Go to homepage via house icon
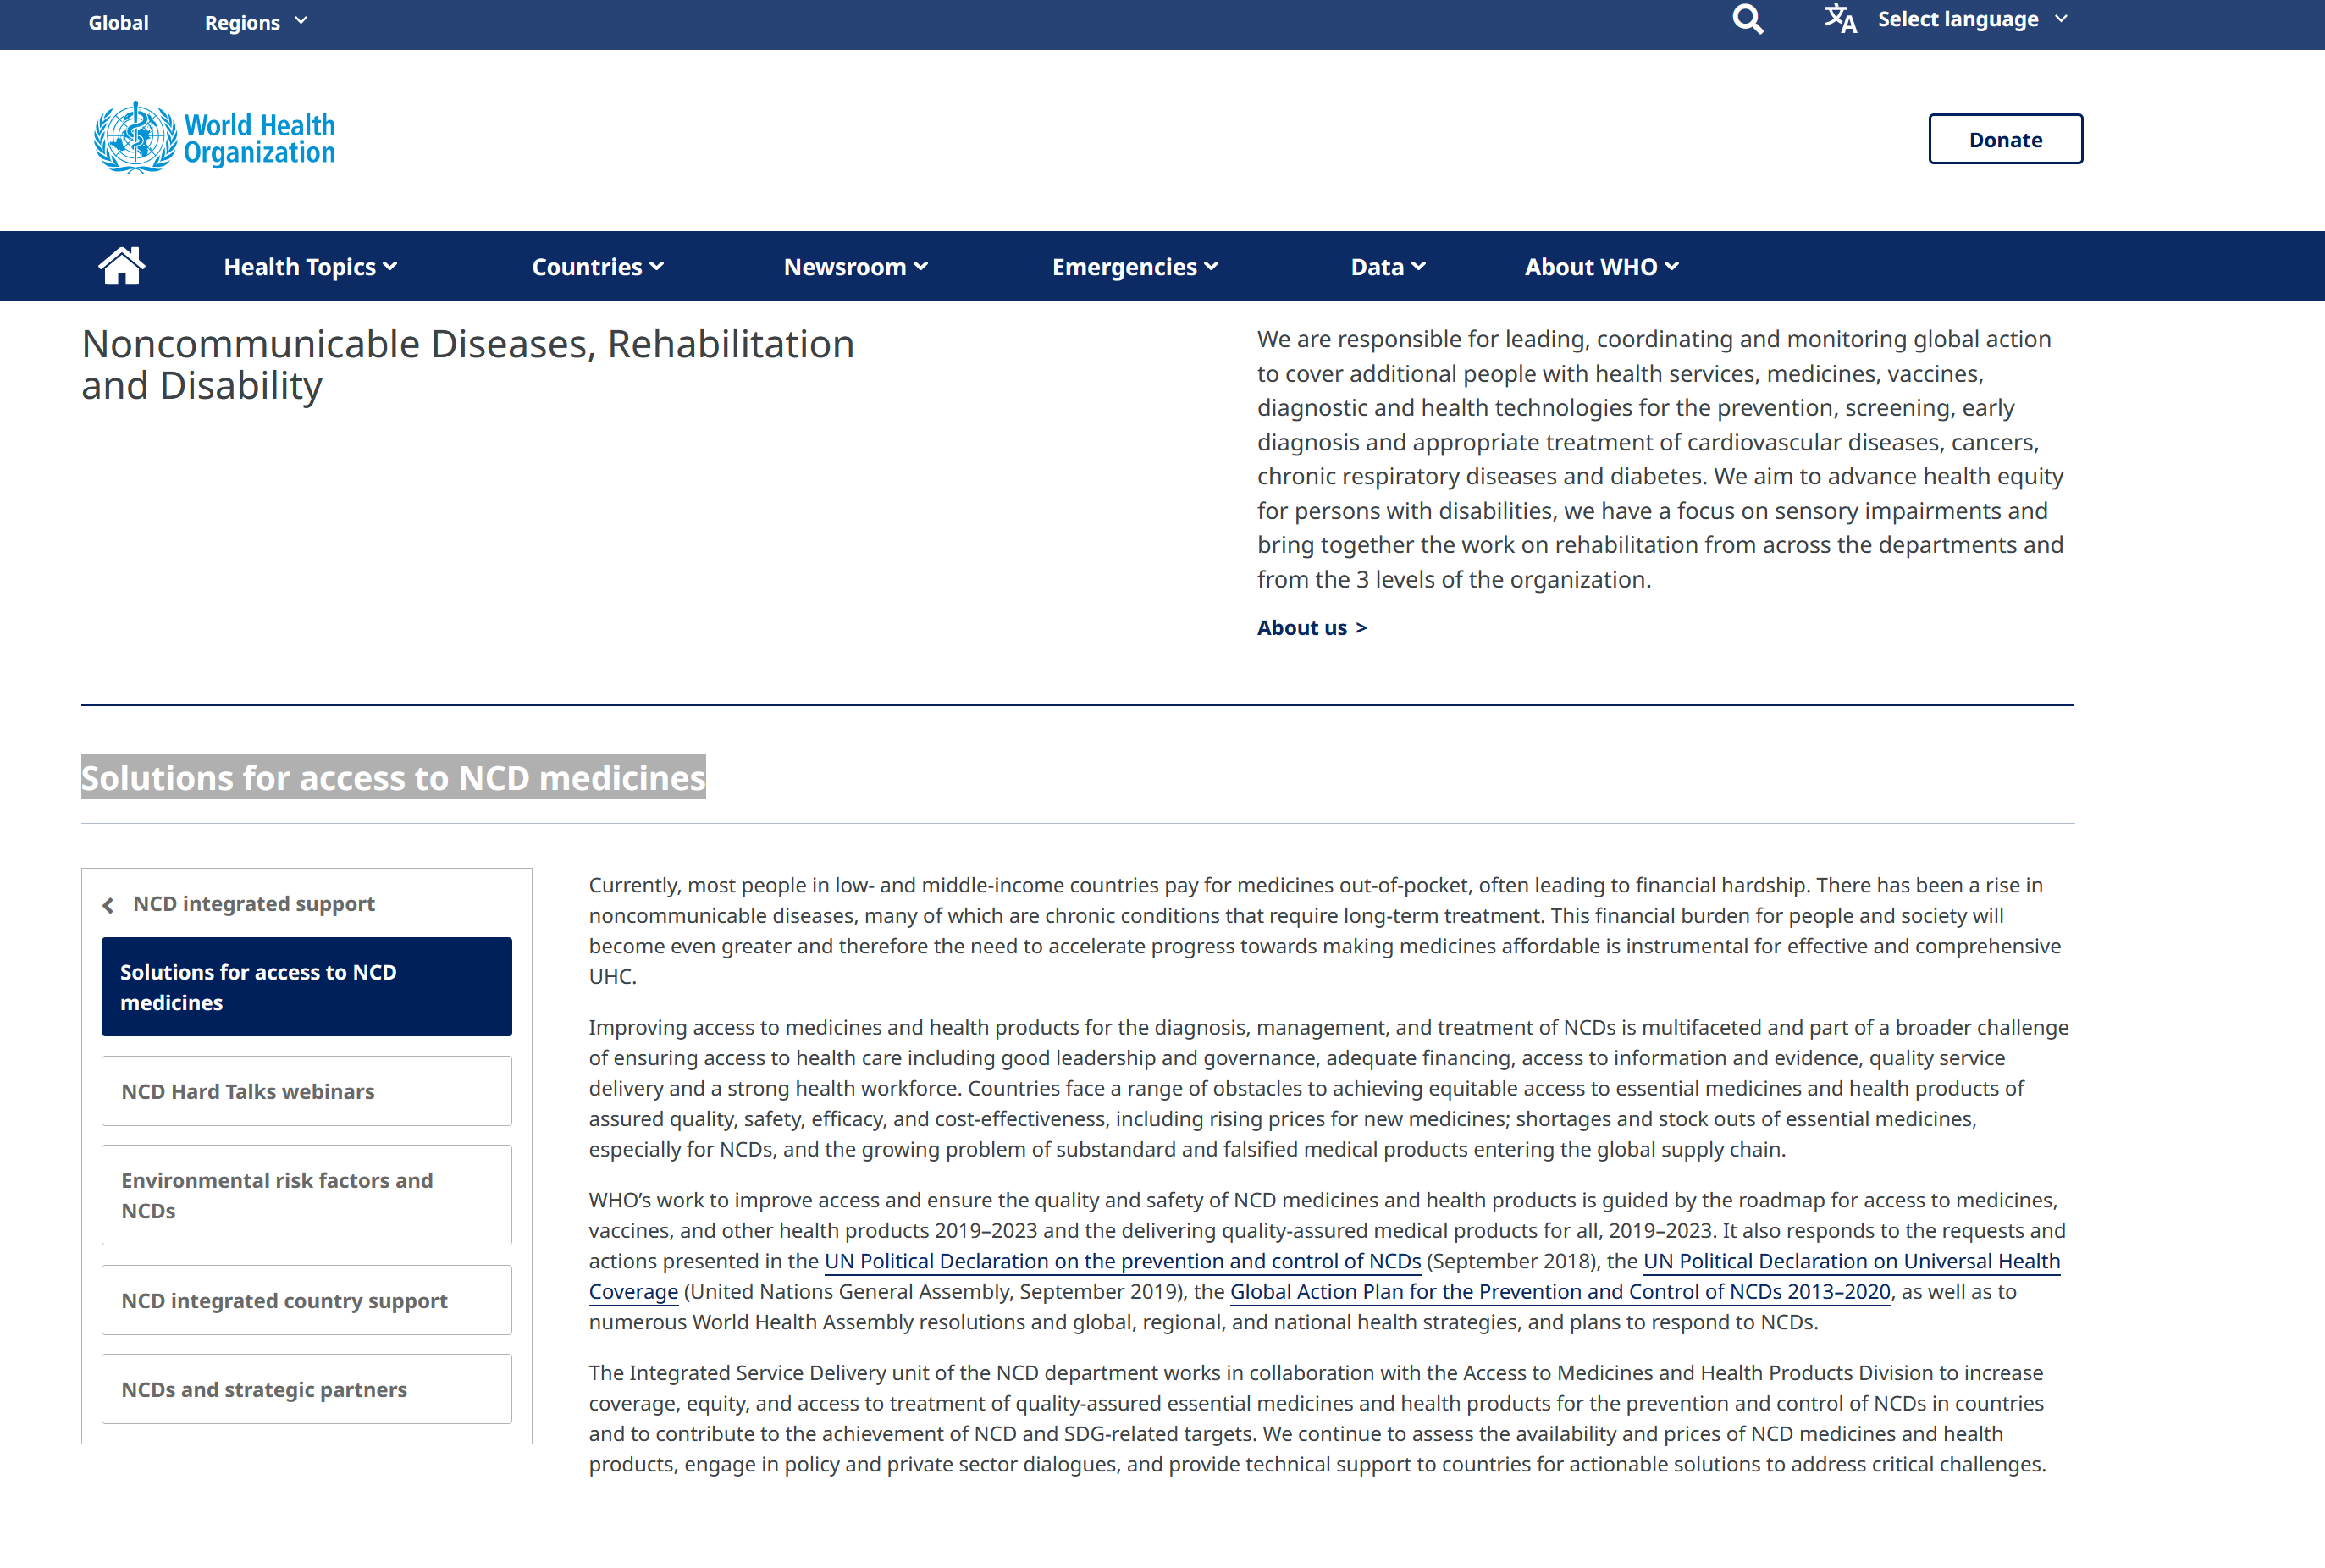Screen dimensions: 2325x1568 (x=121, y=266)
